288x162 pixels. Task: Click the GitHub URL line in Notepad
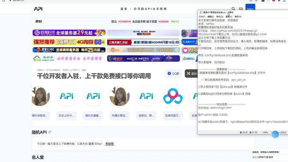click(228, 31)
